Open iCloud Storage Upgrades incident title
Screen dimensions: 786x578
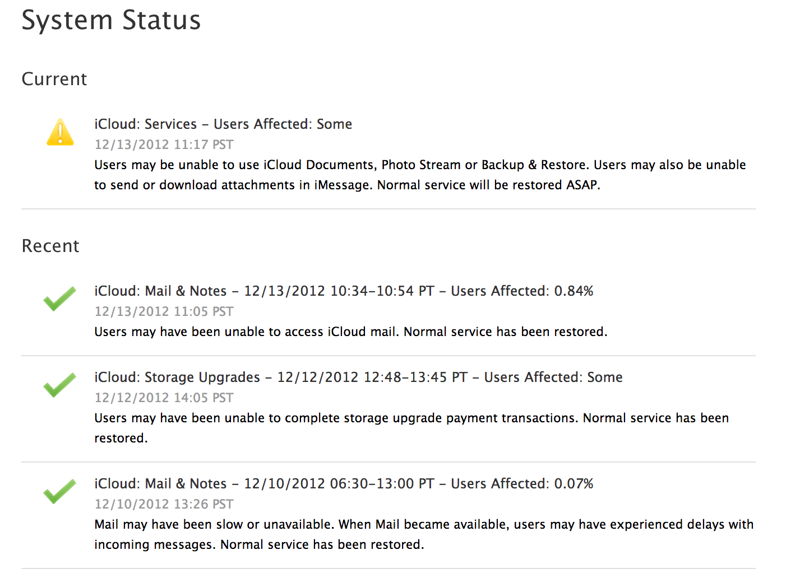[358, 377]
